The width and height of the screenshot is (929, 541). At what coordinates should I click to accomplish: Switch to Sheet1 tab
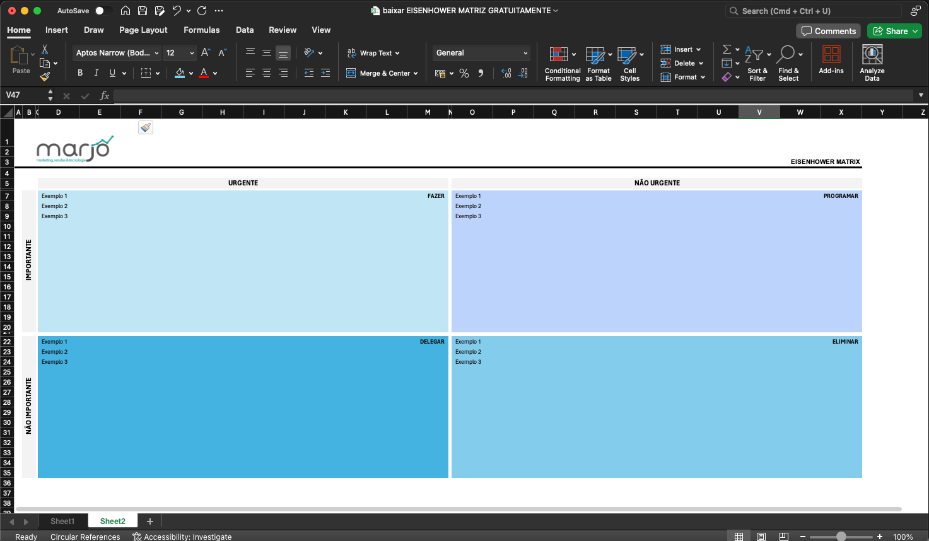pyautogui.click(x=62, y=521)
